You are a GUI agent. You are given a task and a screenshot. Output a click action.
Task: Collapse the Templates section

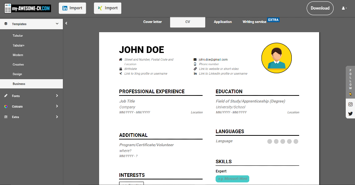tap(57, 24)
